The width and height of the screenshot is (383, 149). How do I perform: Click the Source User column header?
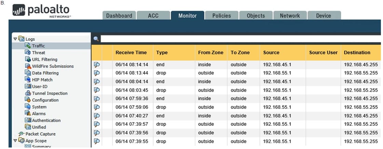tap(323, 53)
